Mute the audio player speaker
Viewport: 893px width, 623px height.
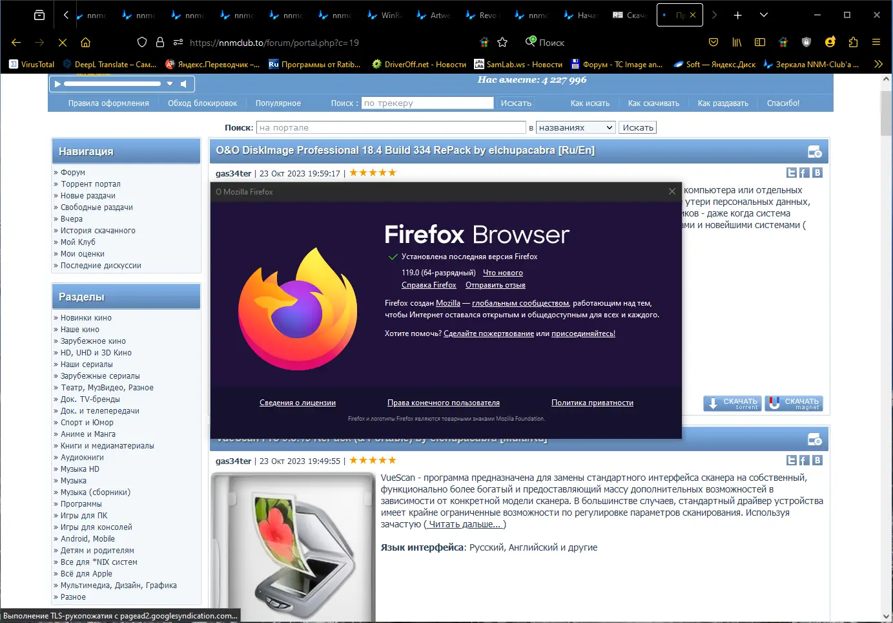(184, 84)
